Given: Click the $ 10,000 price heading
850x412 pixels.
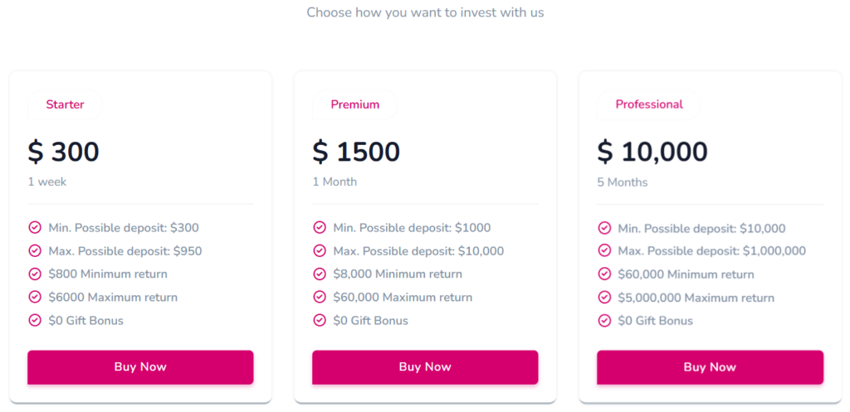Looking at the screenshot, I should [652, 152].
